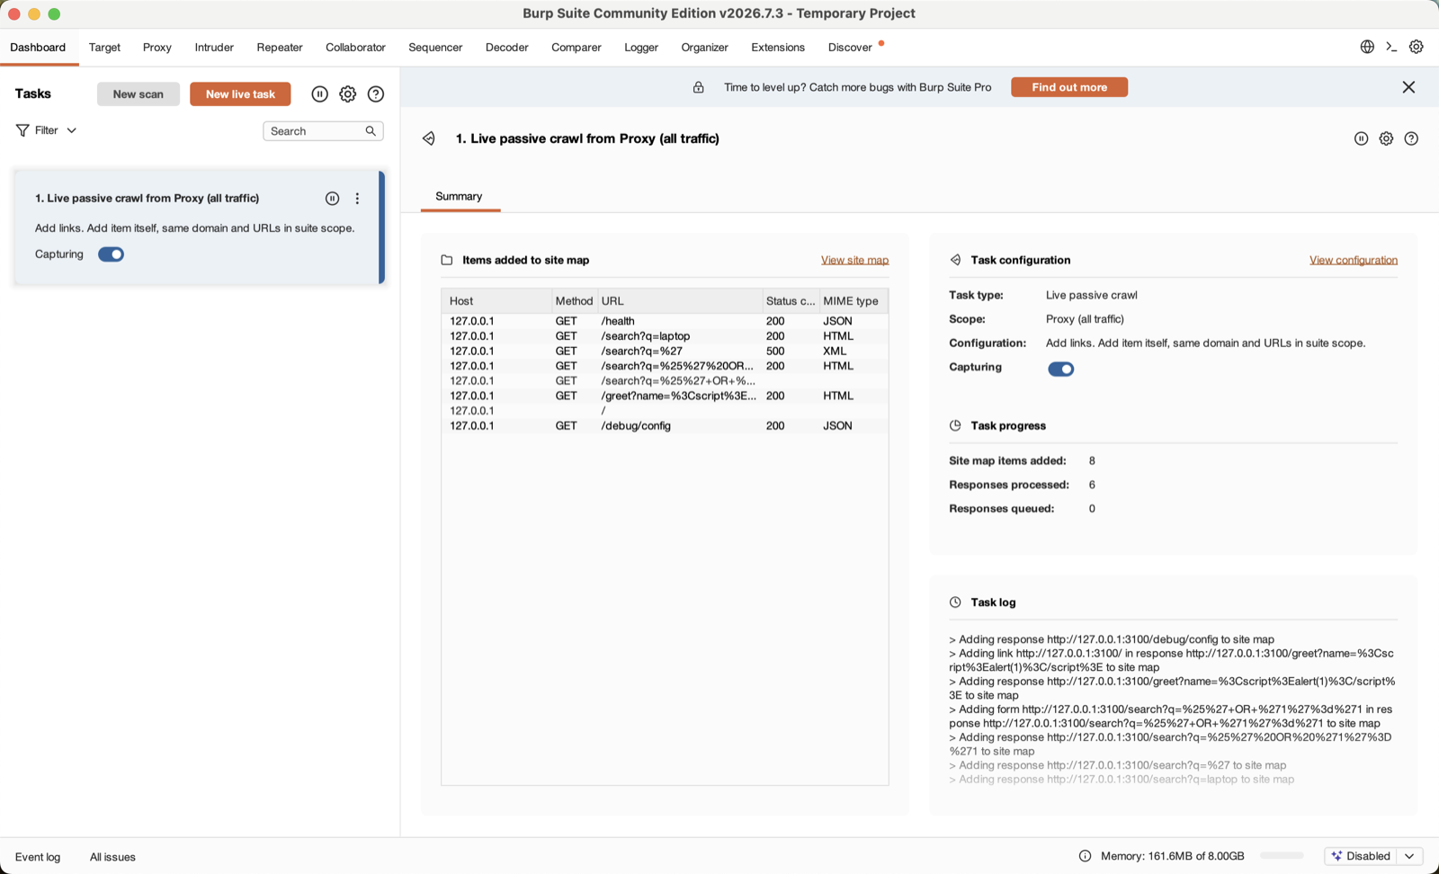The height and width of the screenshot is (874, 1439).
Task: Sort table by MIME type column
Action: [854, 301]
